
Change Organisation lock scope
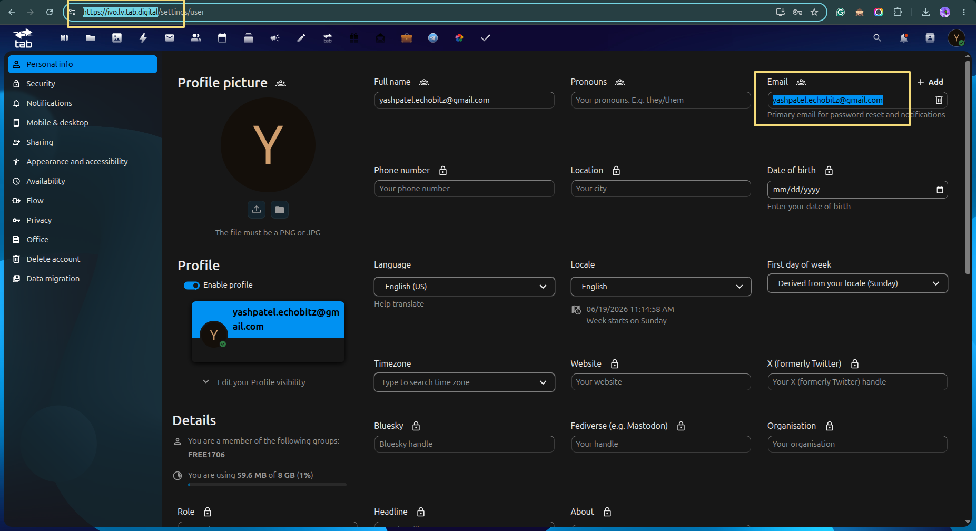(x=830, y=426)
